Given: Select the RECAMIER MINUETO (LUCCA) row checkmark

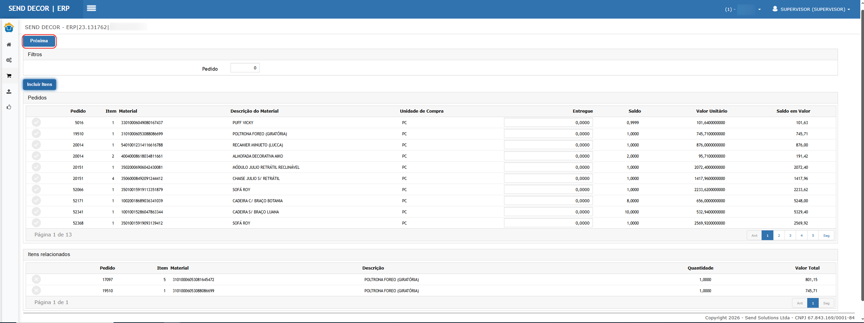Looking at the screenshot, I should [x=36, y=145].
